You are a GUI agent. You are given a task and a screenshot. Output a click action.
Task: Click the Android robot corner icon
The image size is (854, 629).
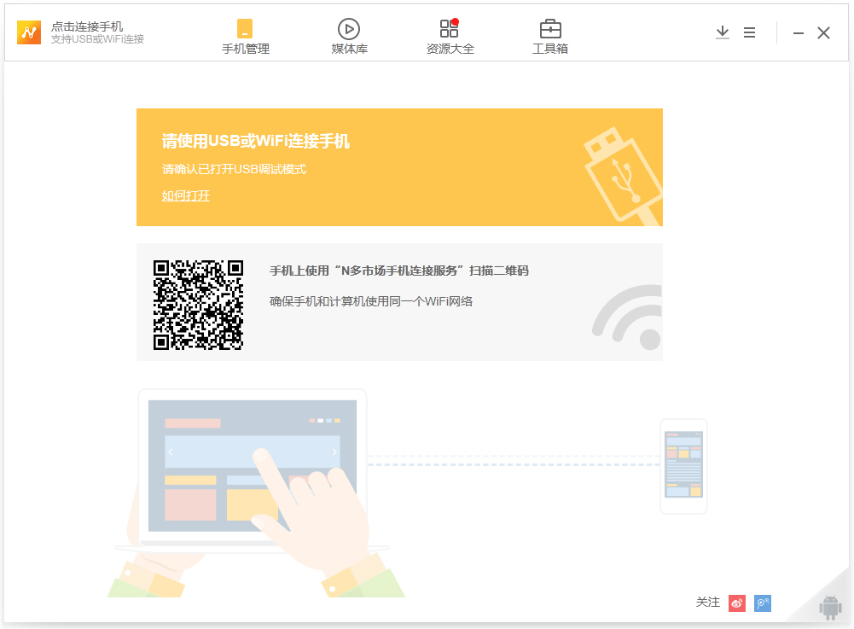tap(828, 608)
